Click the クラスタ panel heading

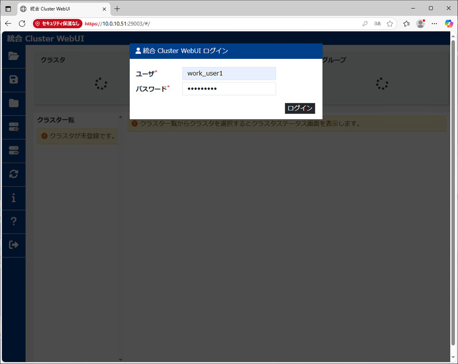click(53, 60)
